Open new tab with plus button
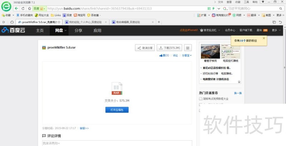Image resolution: width=286 pixels, height=146 pixels. [x=159, y=22]
